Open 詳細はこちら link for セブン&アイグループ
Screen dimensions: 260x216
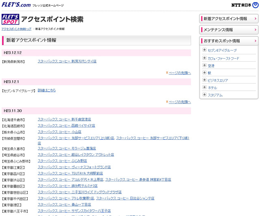click(x=47, y=90)
